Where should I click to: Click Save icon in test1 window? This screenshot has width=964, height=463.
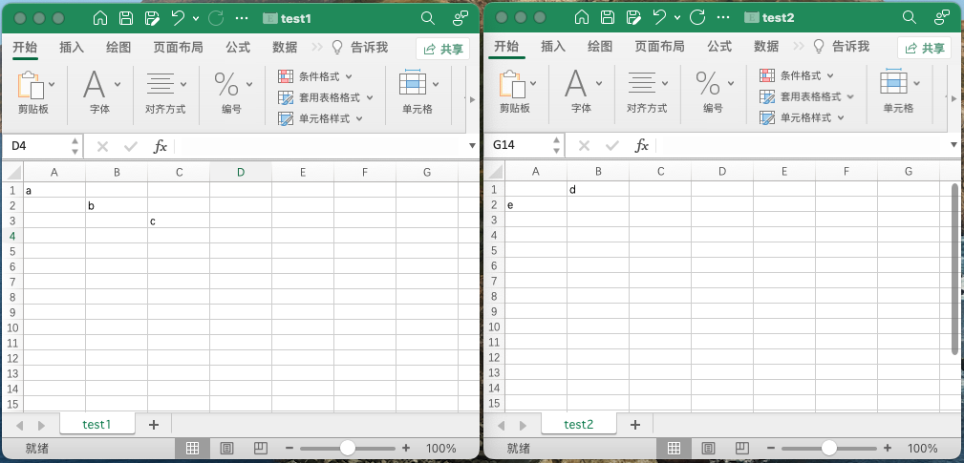[126, 18]
